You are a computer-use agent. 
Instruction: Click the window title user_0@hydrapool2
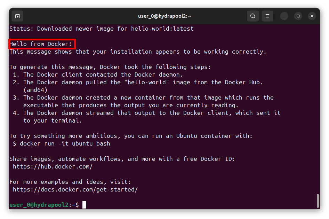(164, 16)
